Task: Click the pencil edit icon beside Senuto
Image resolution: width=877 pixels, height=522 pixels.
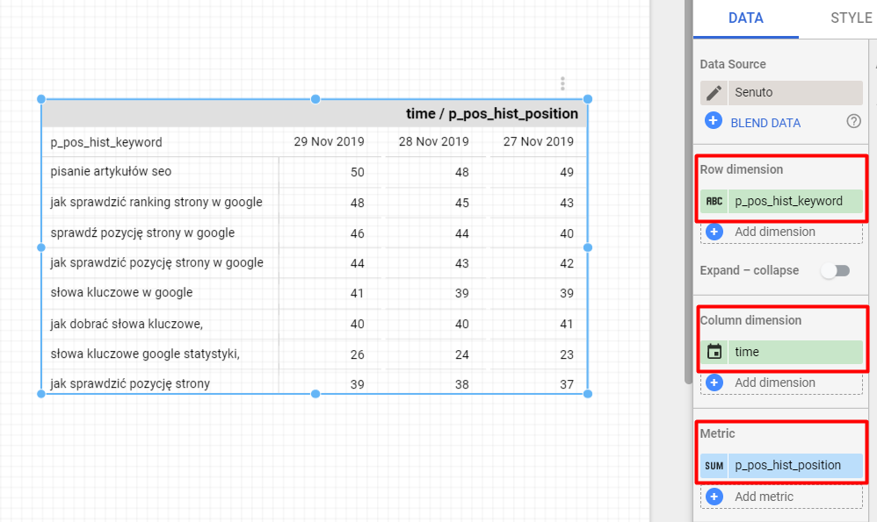Action: coord(714,93)
